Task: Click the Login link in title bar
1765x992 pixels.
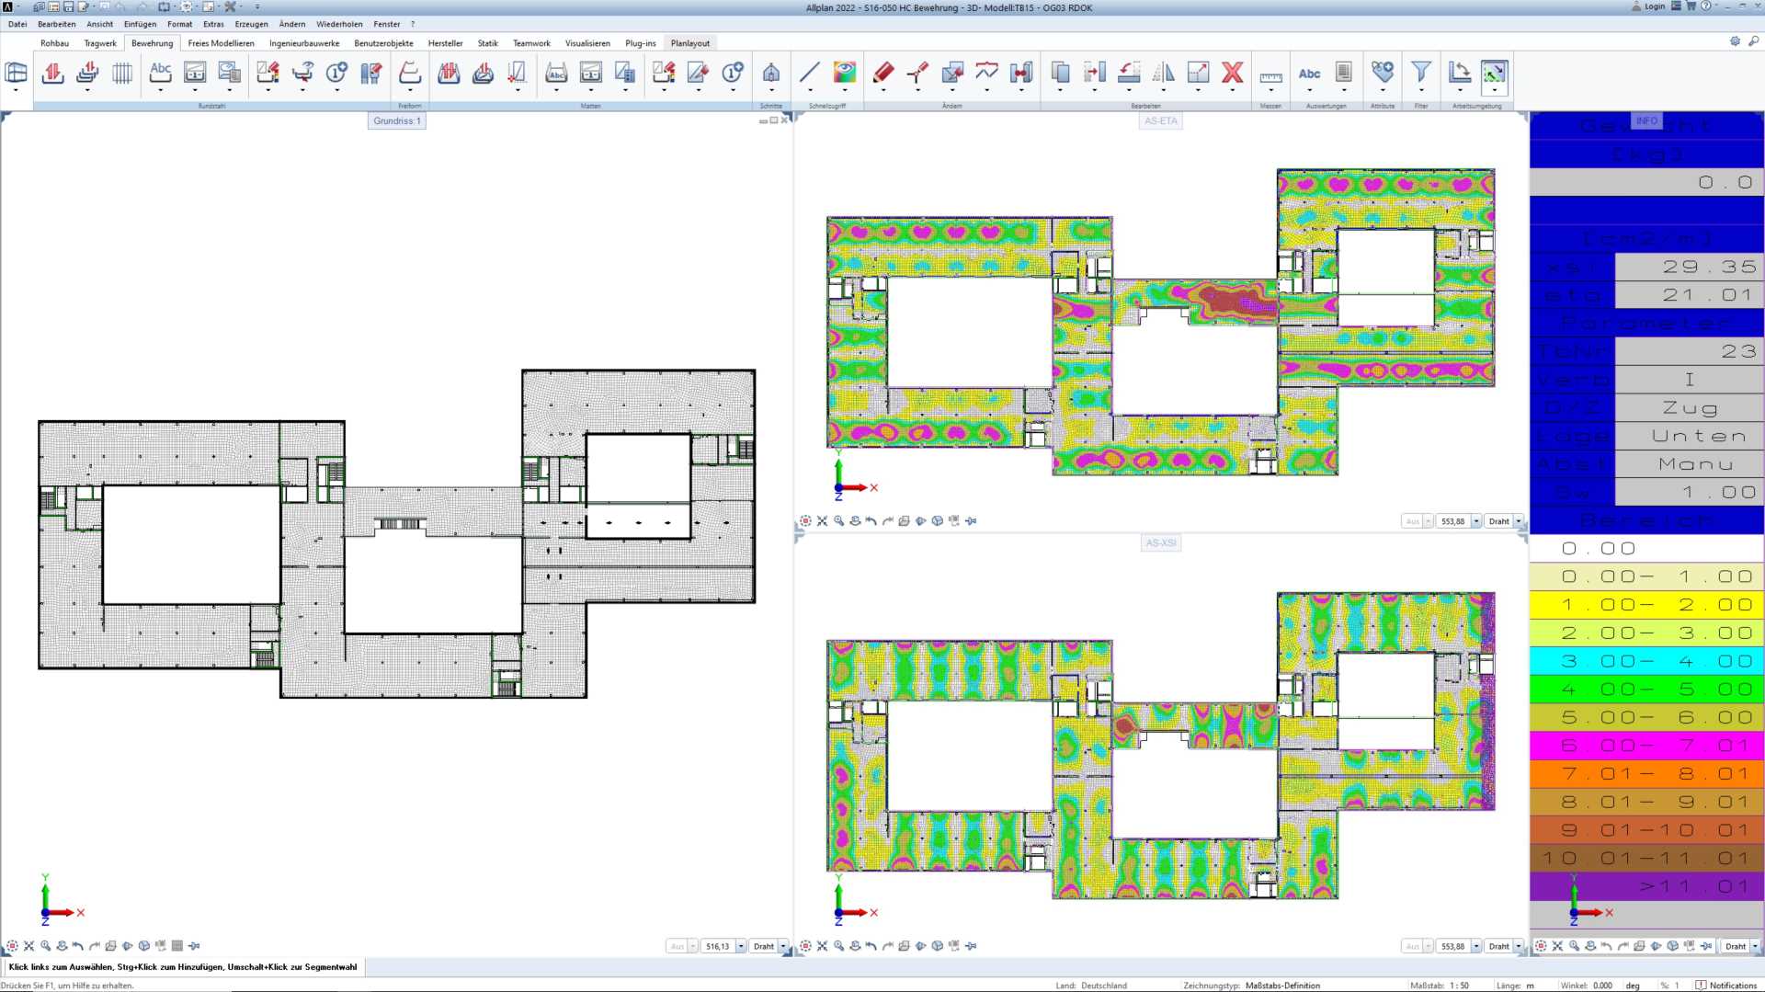Action: click(x=1655, y=6)
